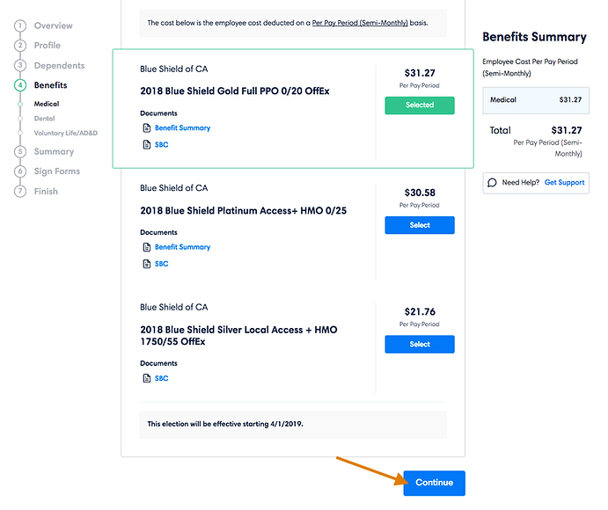608x510 pixels.
Task: Click the Per Pay Period (Semi-Monthly) underlined link
Action: pyautogui.click(x=360, y=23)
